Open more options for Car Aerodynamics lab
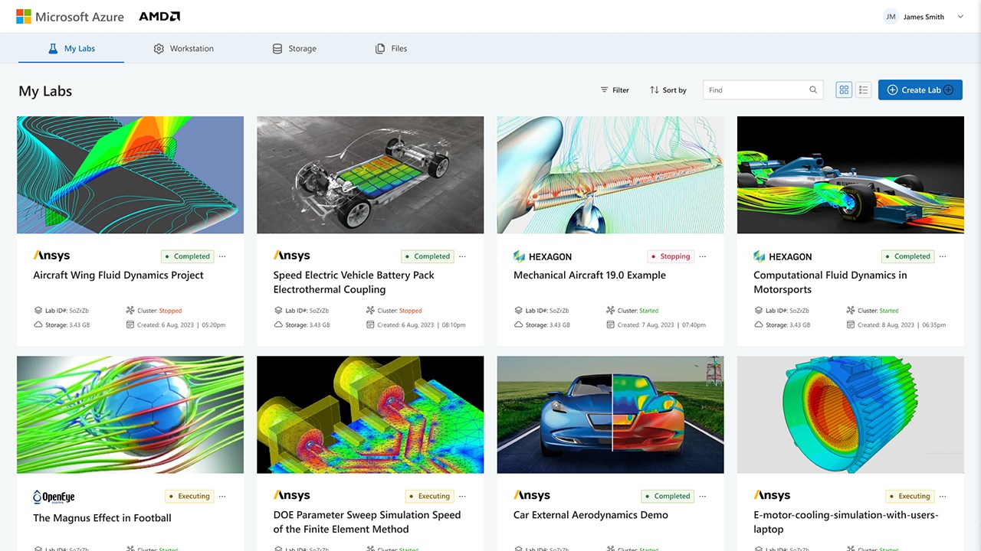Screen dimensions: 981x551 pyautogui.click(x=703, y=496)
